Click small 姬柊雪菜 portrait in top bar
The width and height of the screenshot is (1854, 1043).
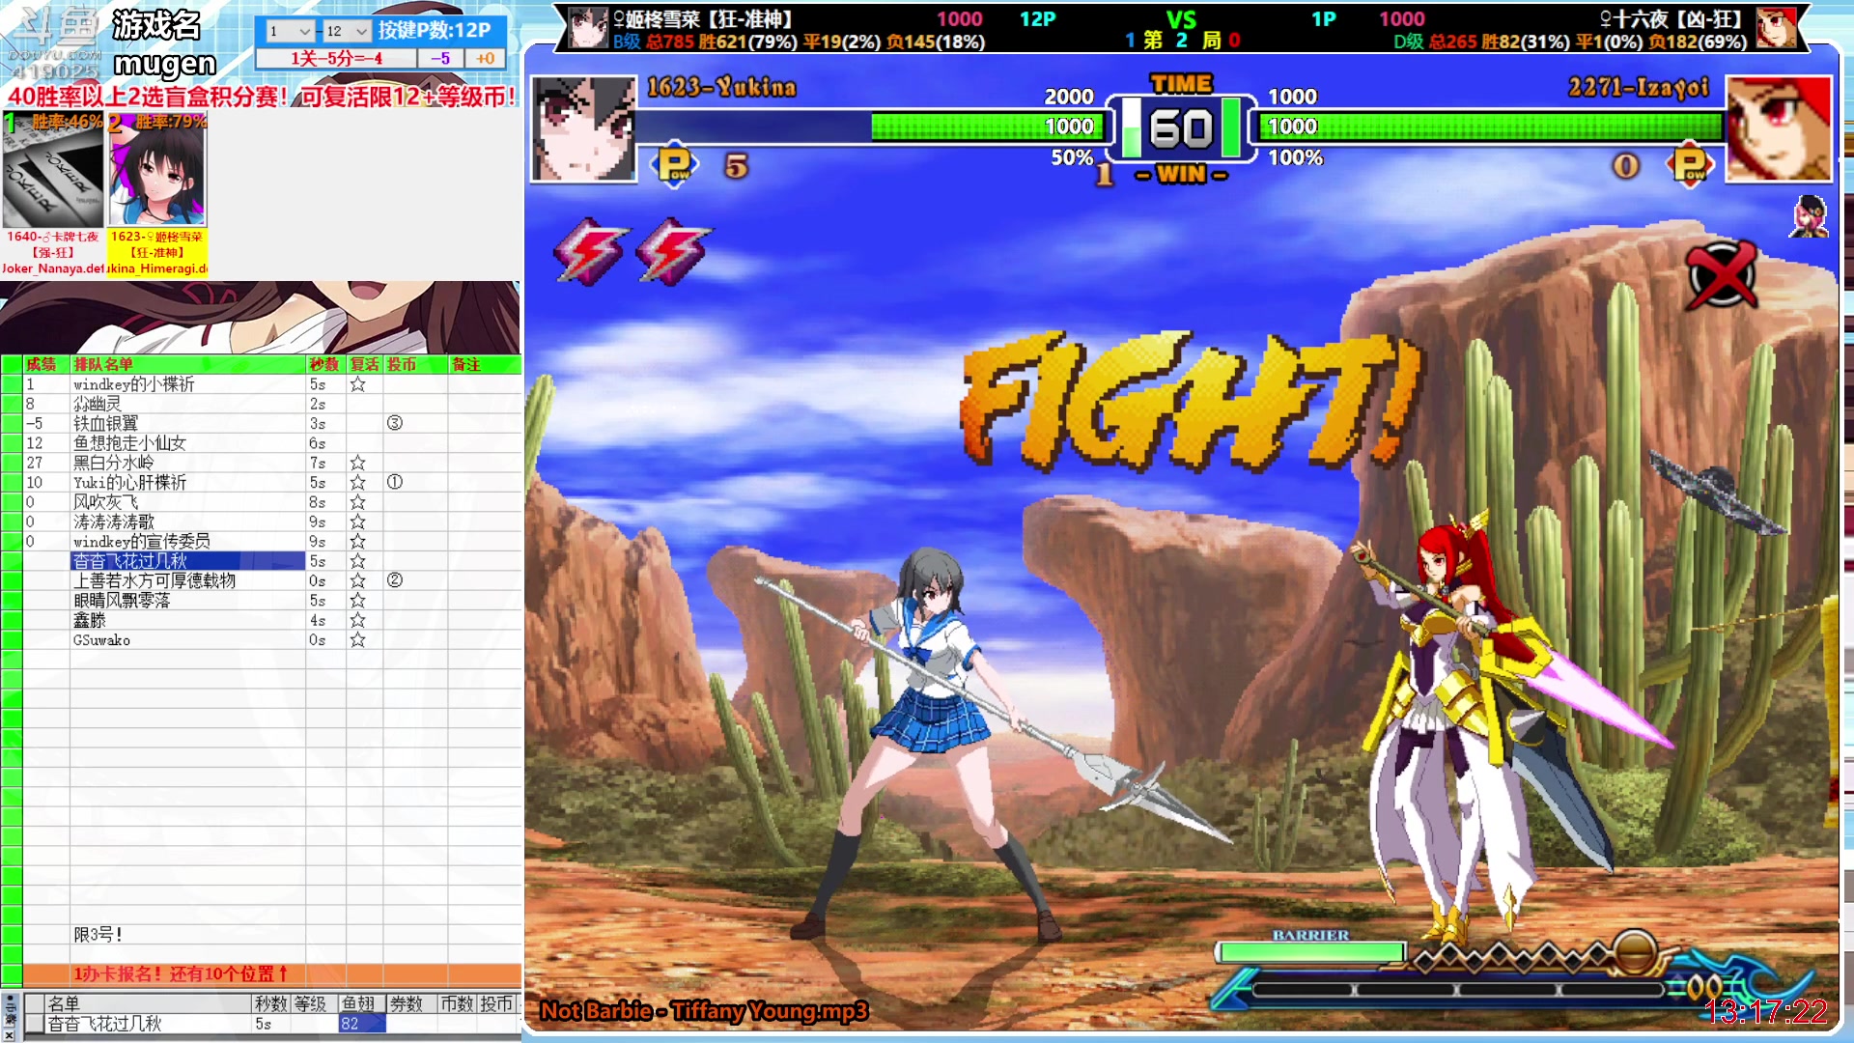coord(587,28)
